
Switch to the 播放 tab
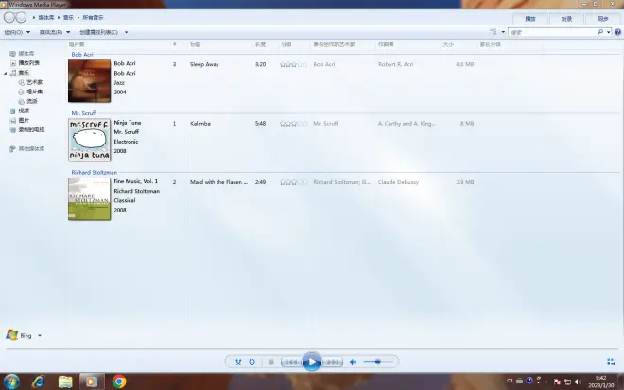tap(530, 18)
